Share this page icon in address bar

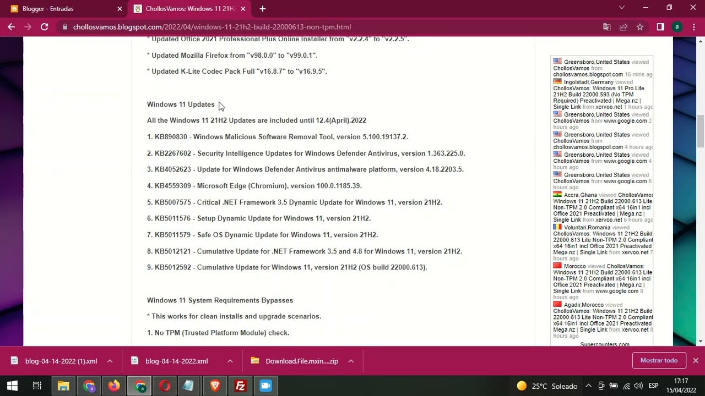[x=623, y=27]
